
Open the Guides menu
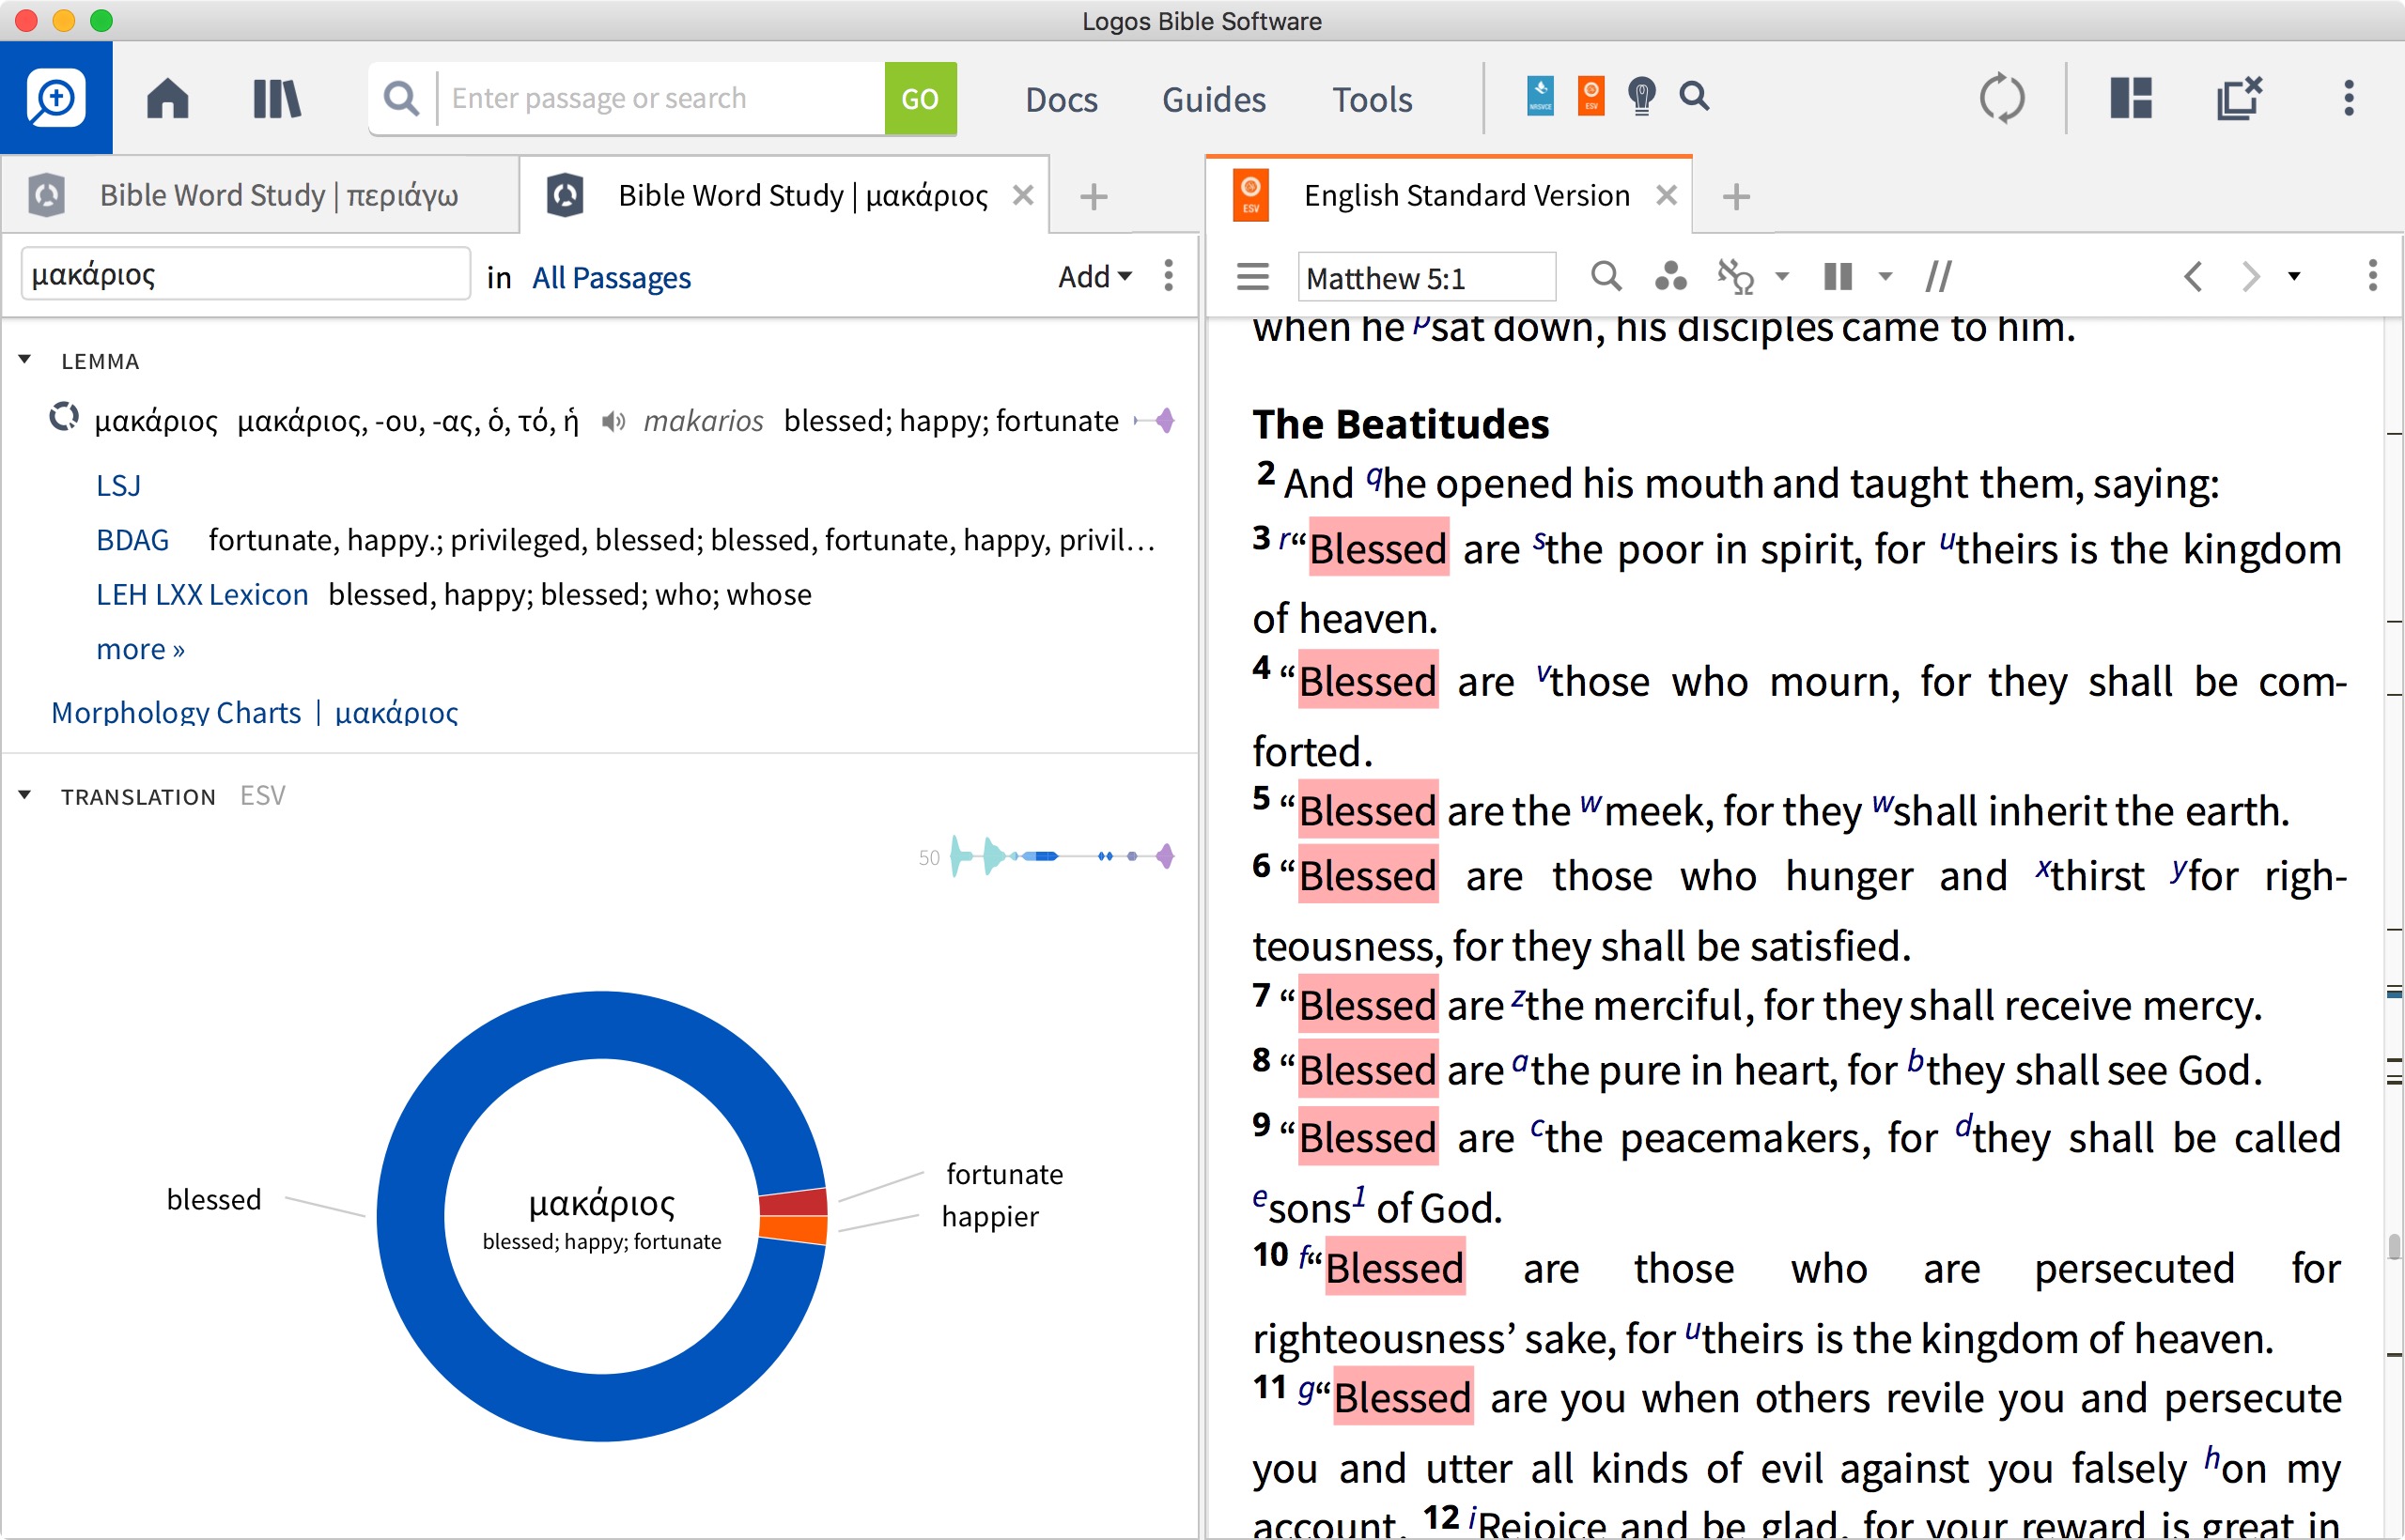point(1214,99)
